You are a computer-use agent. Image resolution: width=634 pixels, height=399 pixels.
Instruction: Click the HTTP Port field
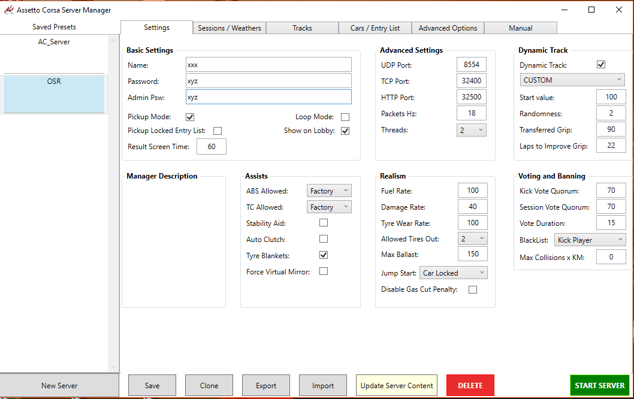472,97
